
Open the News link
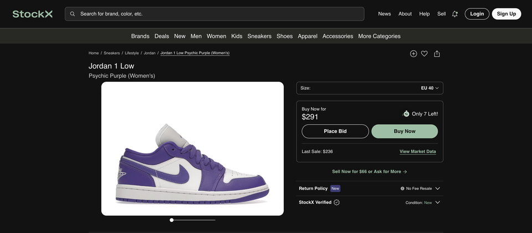pos(385,14)
